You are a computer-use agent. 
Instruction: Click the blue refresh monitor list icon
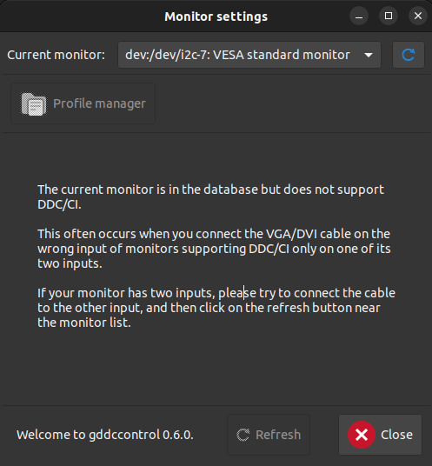pos(409,55)
